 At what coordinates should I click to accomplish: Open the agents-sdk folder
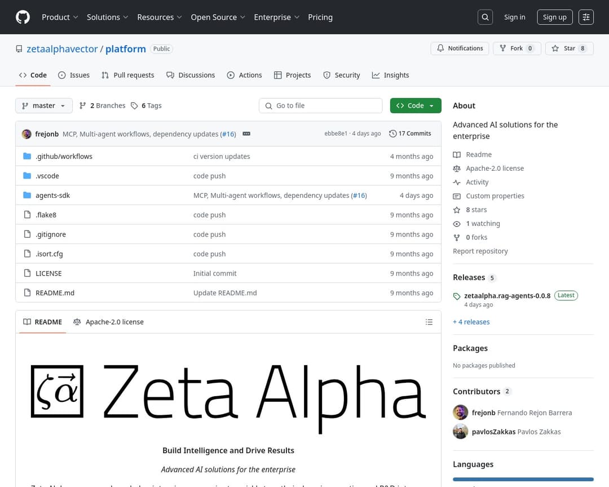53,196
